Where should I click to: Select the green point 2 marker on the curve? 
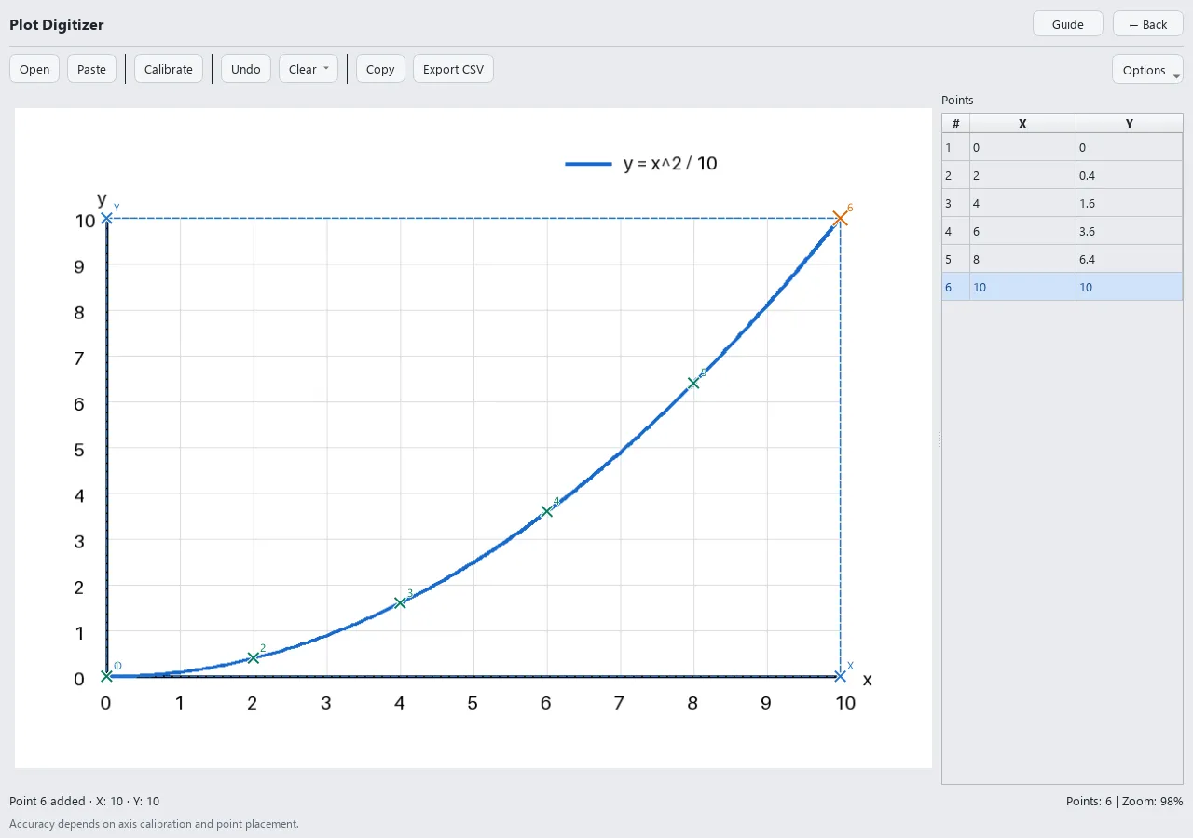coord(254,657)
